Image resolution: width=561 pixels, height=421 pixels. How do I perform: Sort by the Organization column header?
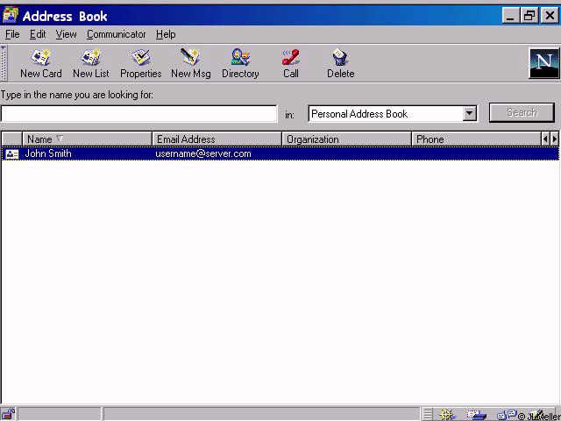pos(346,139)
